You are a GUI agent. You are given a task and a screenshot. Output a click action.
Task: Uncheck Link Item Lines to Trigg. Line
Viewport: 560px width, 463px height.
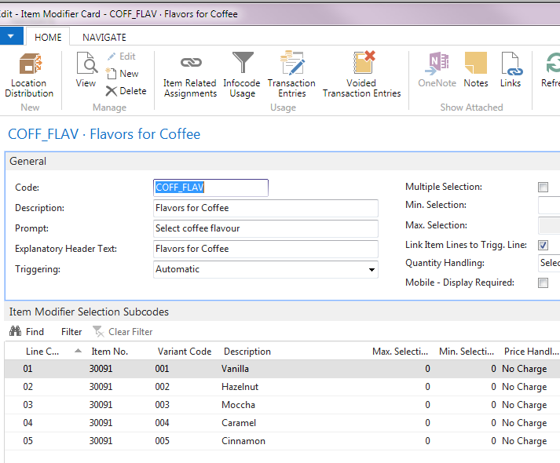[x=543, y=246]
